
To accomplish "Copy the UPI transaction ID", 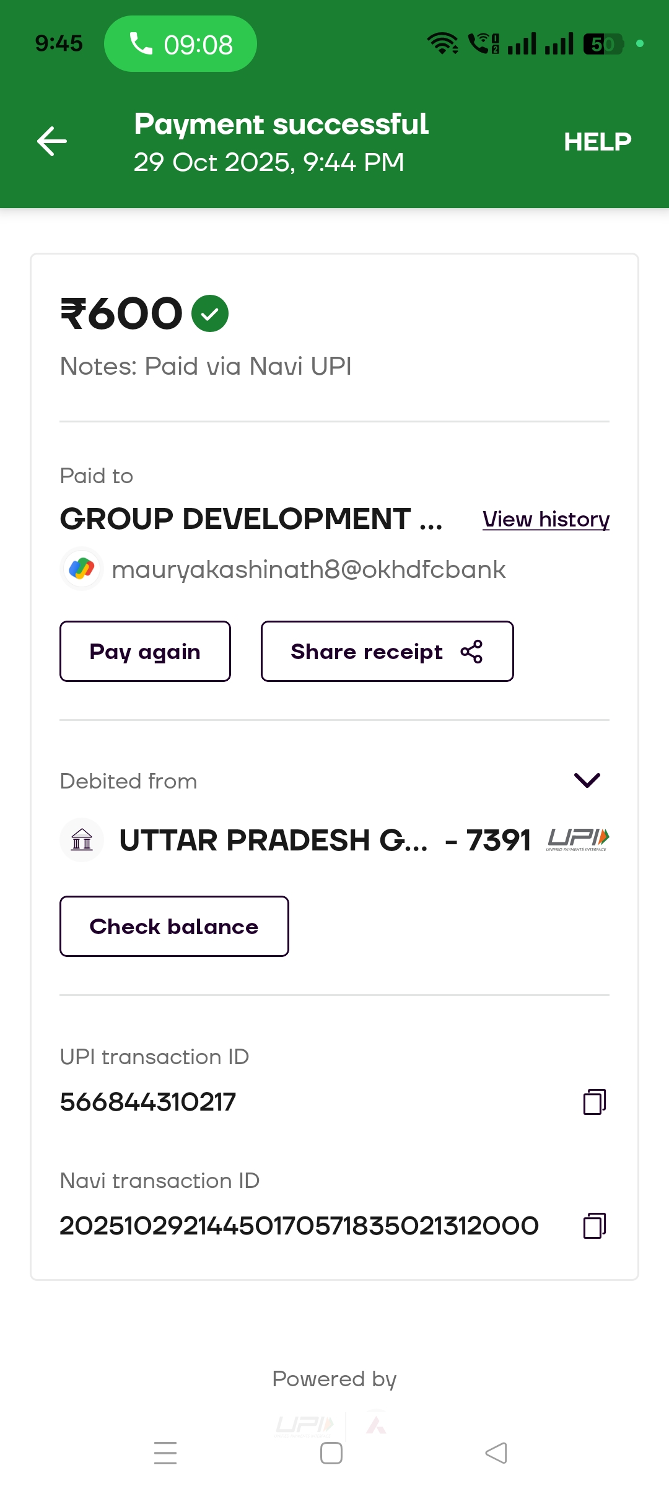I will pyautogui.click(x=594, y=1102).
